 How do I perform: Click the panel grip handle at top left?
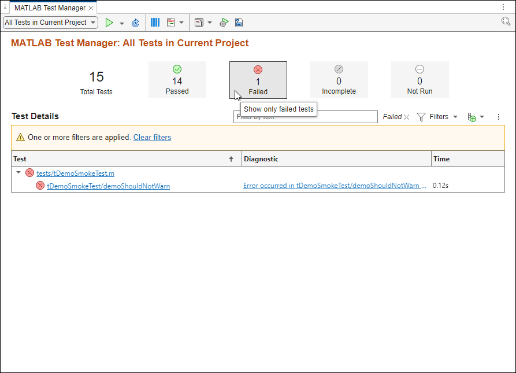(5, 7)
